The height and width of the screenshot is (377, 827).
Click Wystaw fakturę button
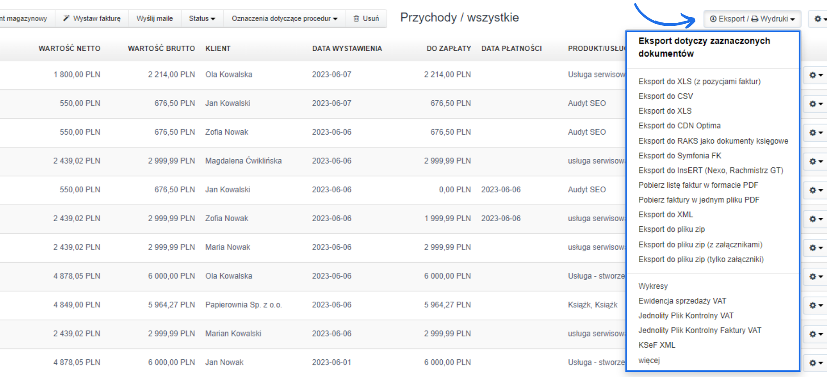(92, 19)
